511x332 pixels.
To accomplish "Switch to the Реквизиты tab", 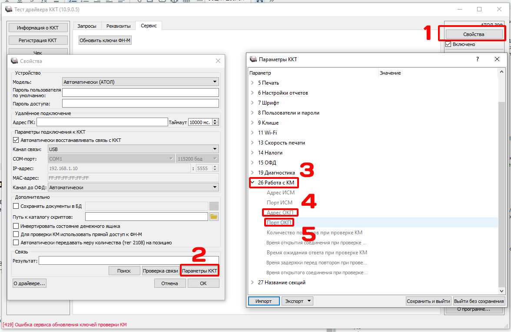I will point(118,26).
